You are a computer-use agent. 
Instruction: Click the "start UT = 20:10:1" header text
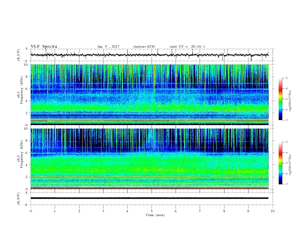(187, 46)
